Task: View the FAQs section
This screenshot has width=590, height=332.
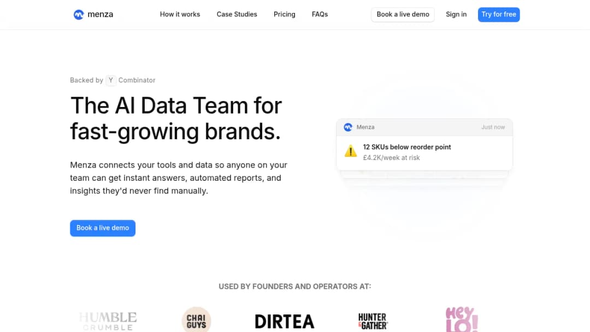Action: (320, 14)
